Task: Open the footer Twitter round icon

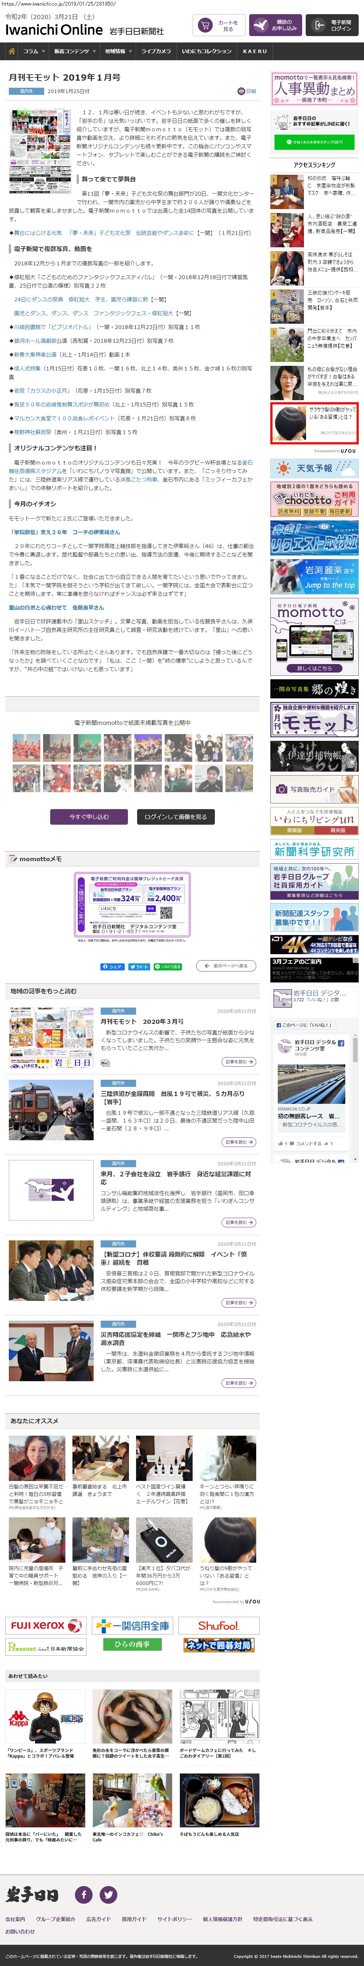Action: coord(108,1894)
